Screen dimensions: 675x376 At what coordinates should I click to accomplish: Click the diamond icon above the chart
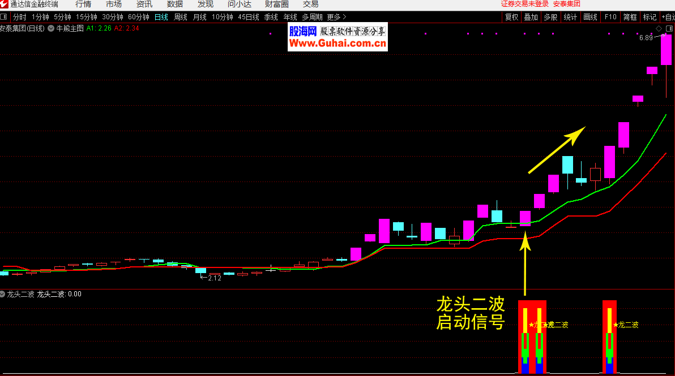coord(659,28)
